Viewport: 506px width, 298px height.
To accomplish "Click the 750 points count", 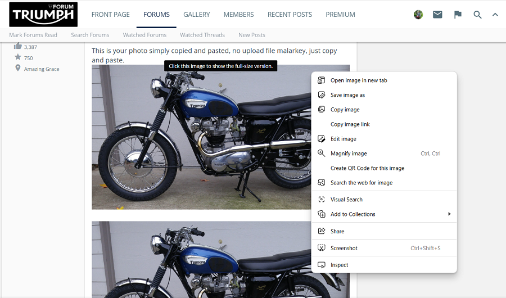I will 29,58.
